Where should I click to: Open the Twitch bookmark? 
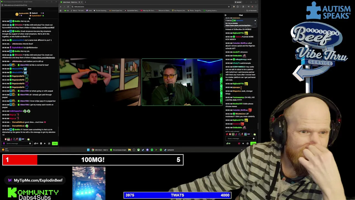click(89, 11)
